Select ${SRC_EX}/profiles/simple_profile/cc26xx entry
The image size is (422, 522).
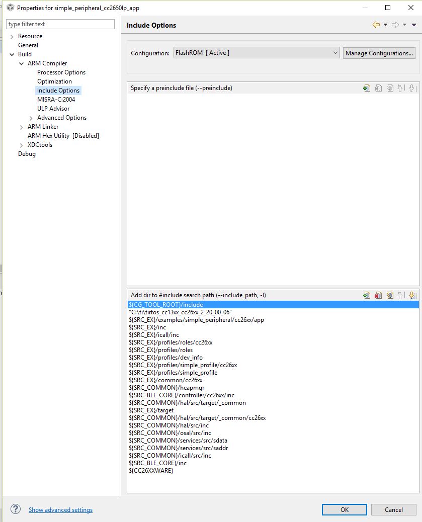(x=183, y=365)
